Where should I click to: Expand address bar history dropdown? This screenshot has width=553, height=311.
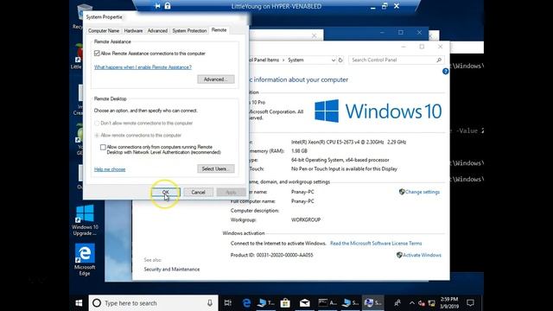click(x=333, y=60)
